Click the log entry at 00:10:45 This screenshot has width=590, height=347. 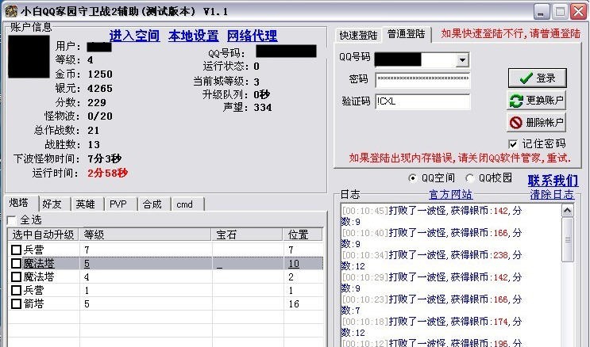tap(432, 216)
